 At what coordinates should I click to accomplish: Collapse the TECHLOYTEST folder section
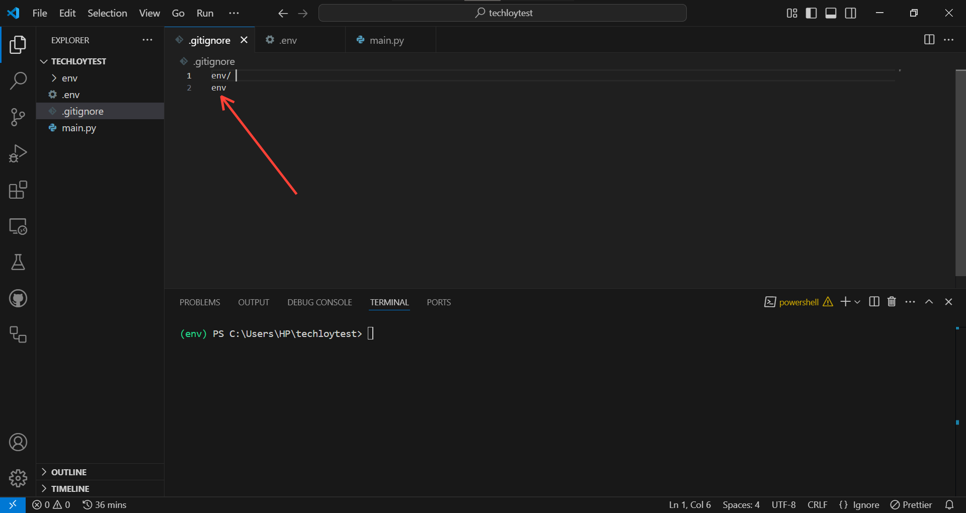pyautogui.click(x=100, y=61)
